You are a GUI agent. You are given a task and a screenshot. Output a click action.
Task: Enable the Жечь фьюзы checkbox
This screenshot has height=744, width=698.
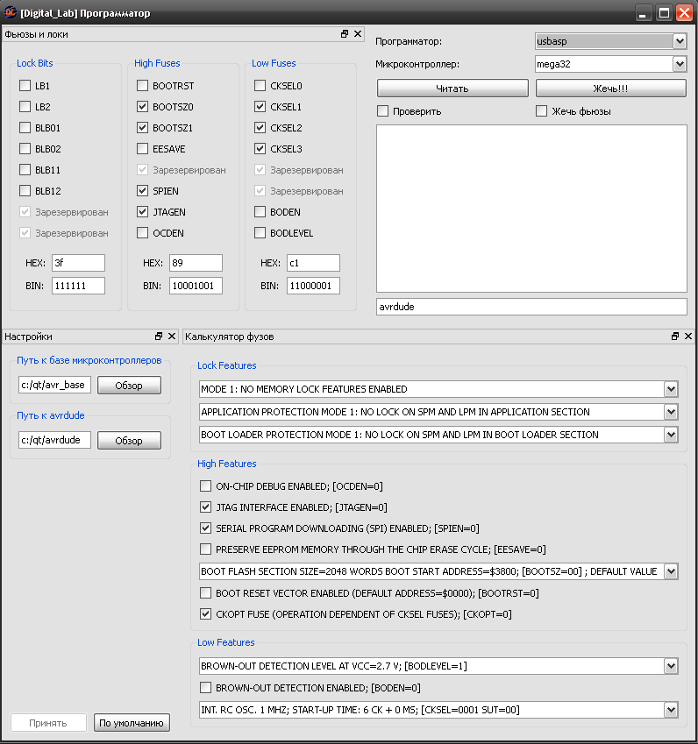coord(542,111)
